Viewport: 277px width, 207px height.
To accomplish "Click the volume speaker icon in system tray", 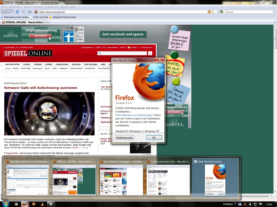I will coord(250,204).
